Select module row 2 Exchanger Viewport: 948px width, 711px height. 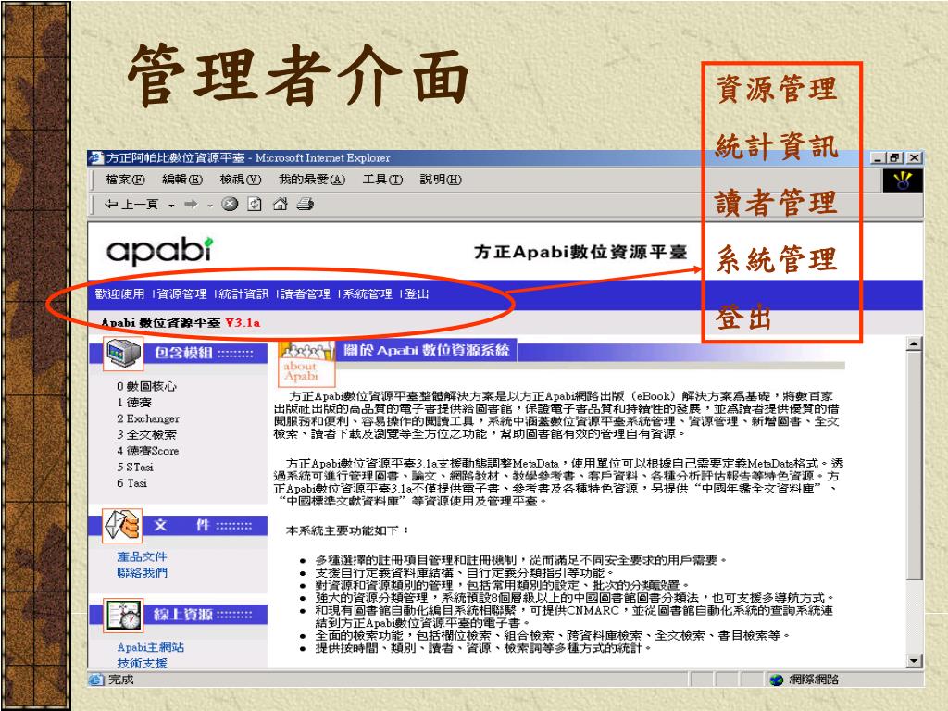pos(148,418)
